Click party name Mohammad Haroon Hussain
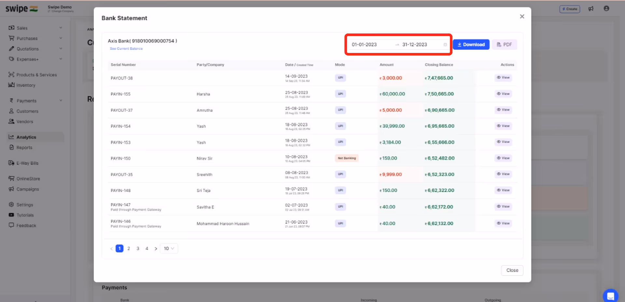Image resolution: width=625 pixels, height=302 pixels. tap(223, 224)
